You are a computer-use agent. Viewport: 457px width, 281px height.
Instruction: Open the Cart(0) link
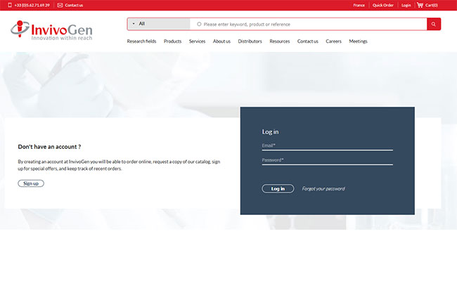[x=432, y=5]
